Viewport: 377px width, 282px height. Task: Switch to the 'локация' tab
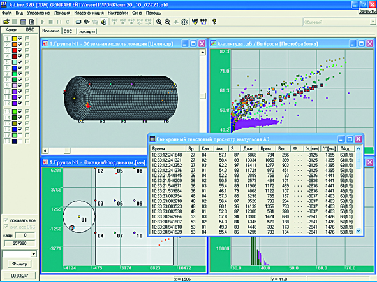pyautogui.click(x=87, y=31)
